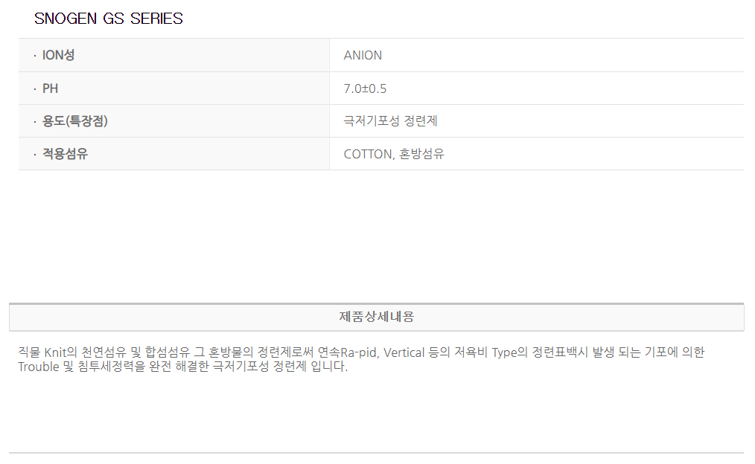The height and width of the screenshot is (464, 755).
Task: Select the 용도(특장점) row label
Action: (74, 121)
